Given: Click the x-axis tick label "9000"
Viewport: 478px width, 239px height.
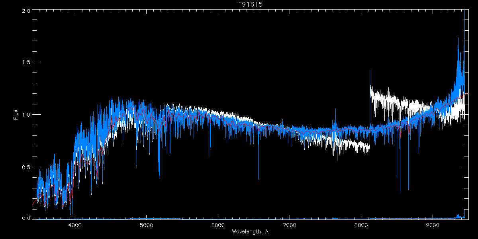Looking at the screenshot, I should [433, 225].
